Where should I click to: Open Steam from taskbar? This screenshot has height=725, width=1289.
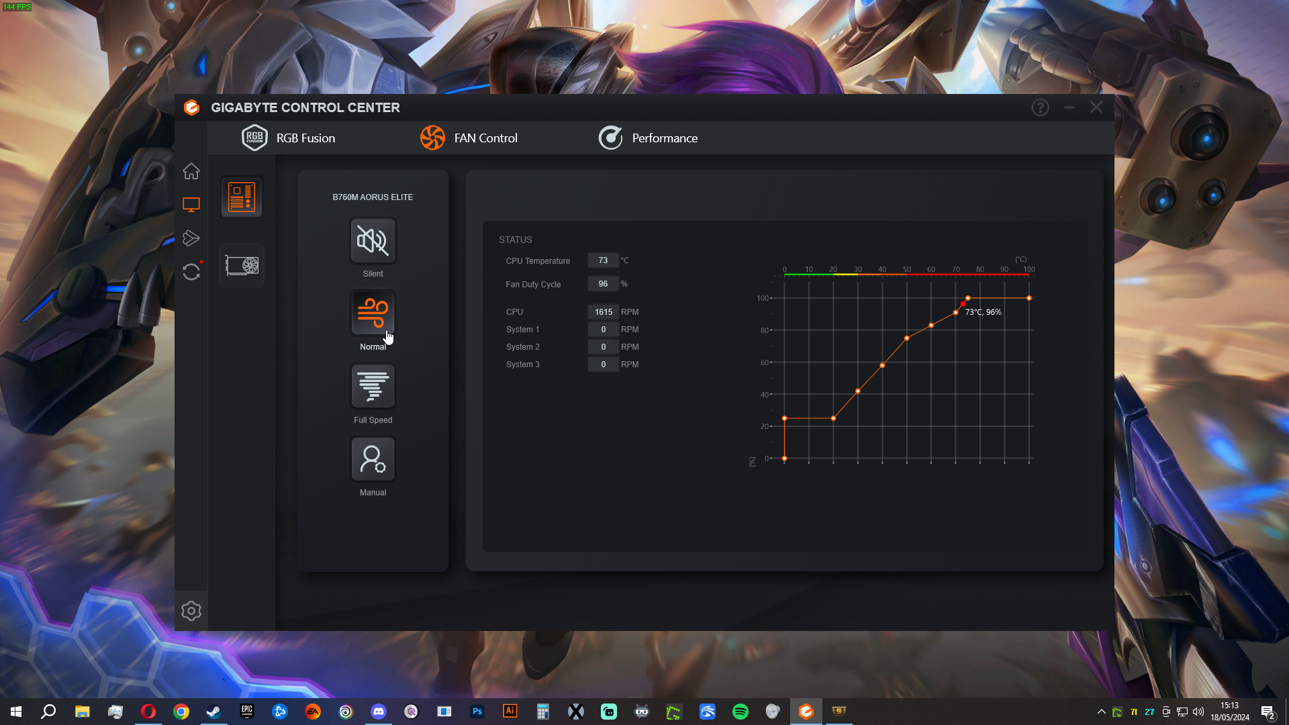214,712
